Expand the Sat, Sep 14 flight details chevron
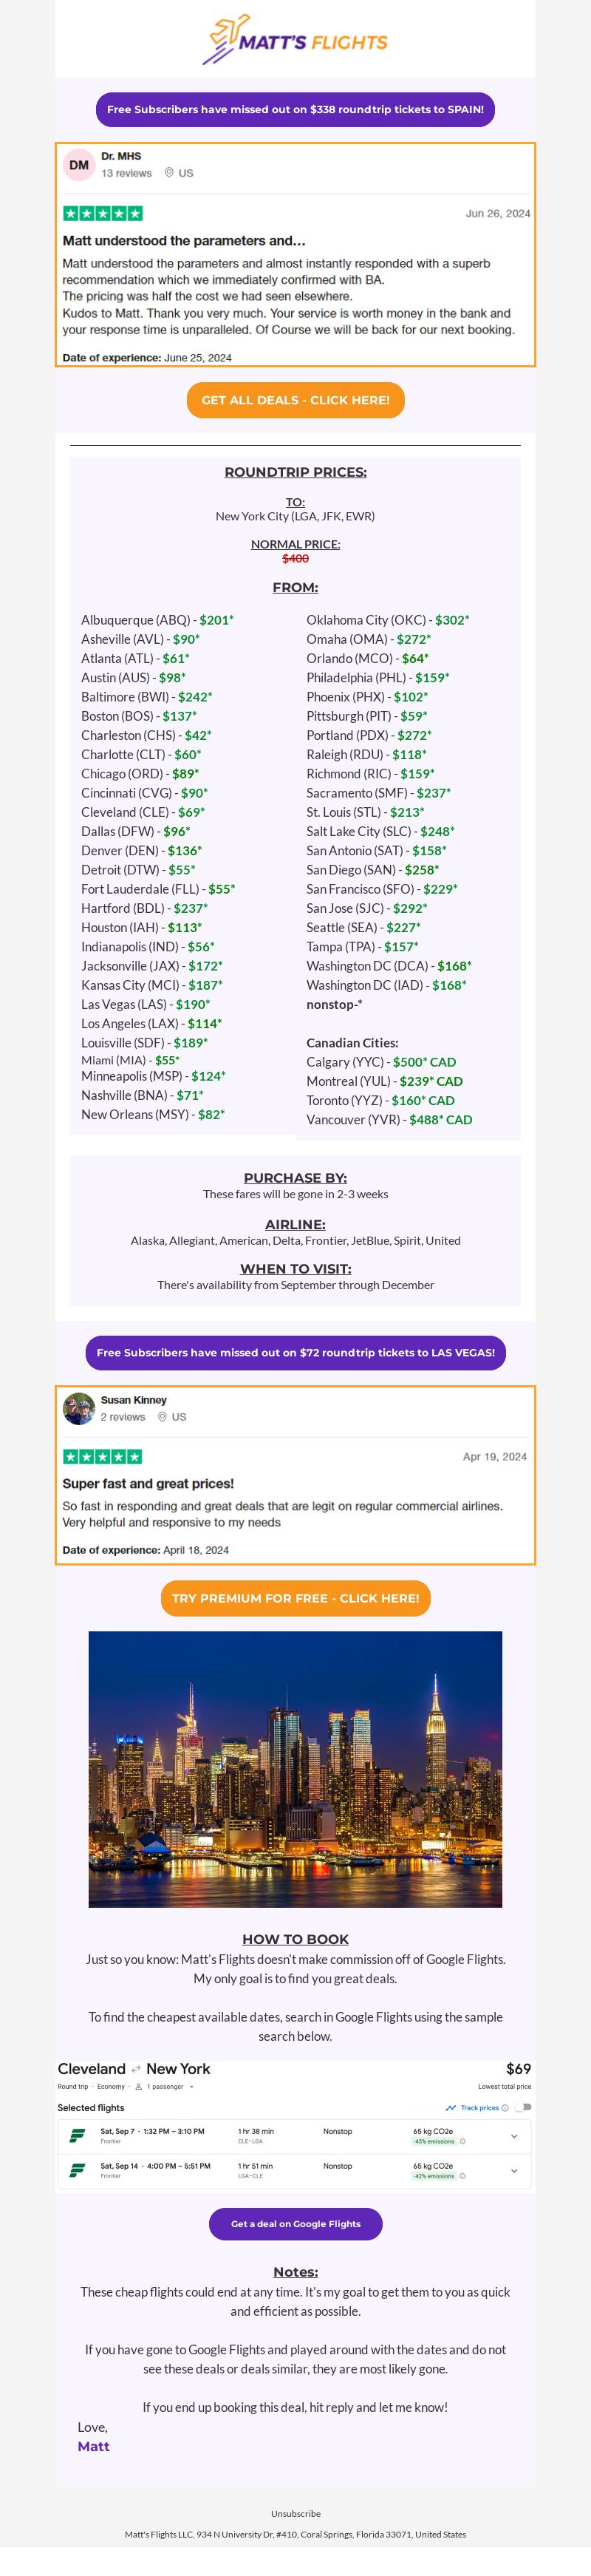Screen dimensions: 591x2576 tap(514, 2171)
